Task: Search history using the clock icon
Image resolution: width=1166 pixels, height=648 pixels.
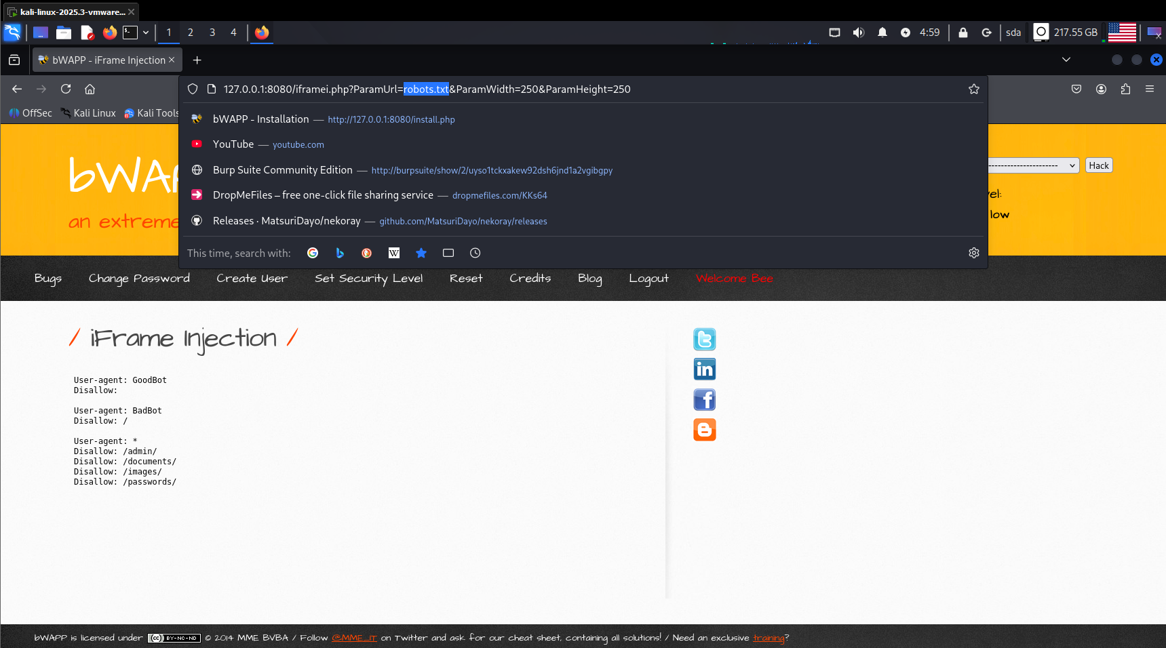Action: [475, 253]
